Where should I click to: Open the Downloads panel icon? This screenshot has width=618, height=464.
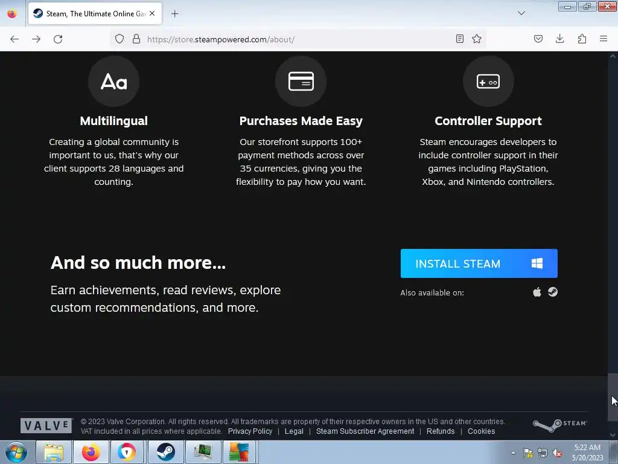(559, 39)
